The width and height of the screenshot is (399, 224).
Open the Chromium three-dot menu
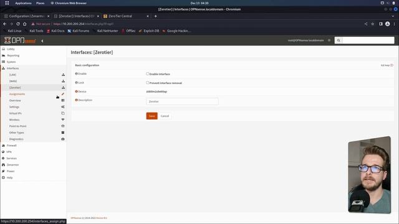click(x=395, y=24)
